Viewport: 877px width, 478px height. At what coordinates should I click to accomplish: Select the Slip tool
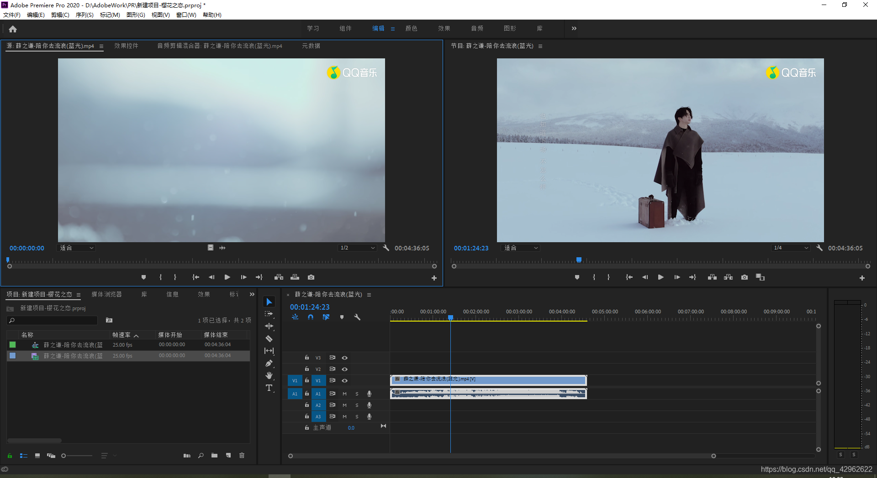269,351
